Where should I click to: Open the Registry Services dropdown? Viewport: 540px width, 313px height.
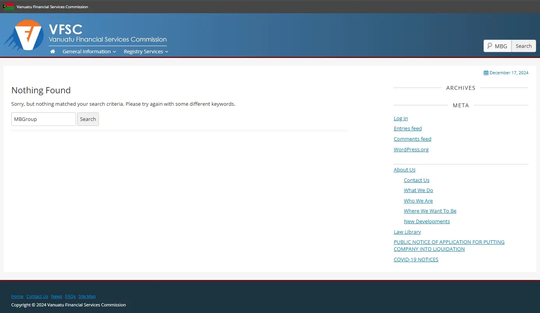[x=146, y=51]
